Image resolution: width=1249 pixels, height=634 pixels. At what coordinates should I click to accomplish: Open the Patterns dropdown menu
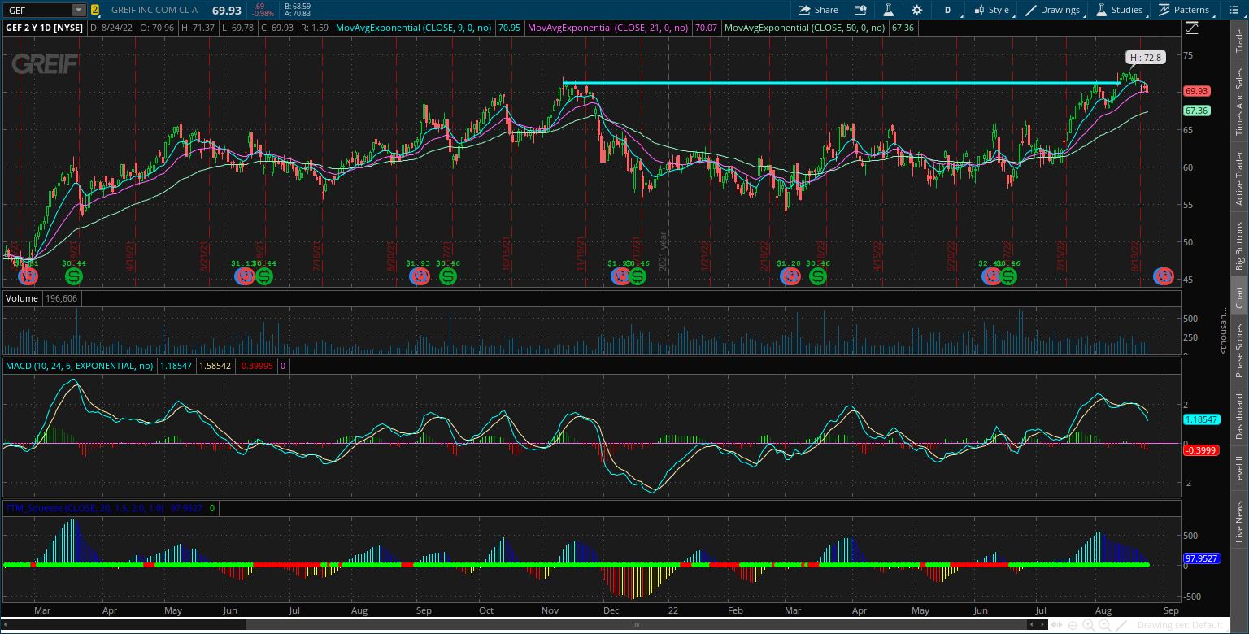[1188, 10]
